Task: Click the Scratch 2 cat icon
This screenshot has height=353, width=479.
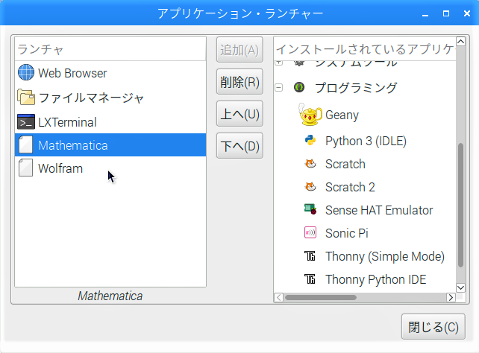Action: 310,187
